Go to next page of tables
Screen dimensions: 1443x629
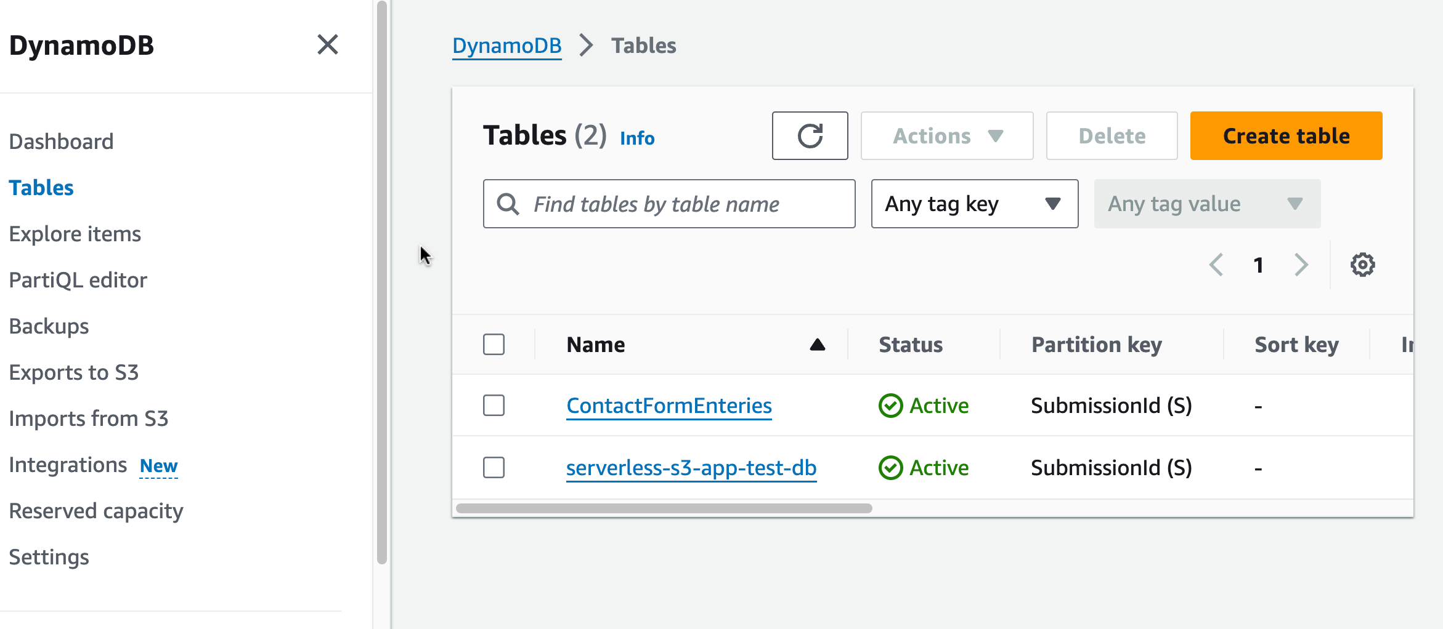tap(1301, 265)
